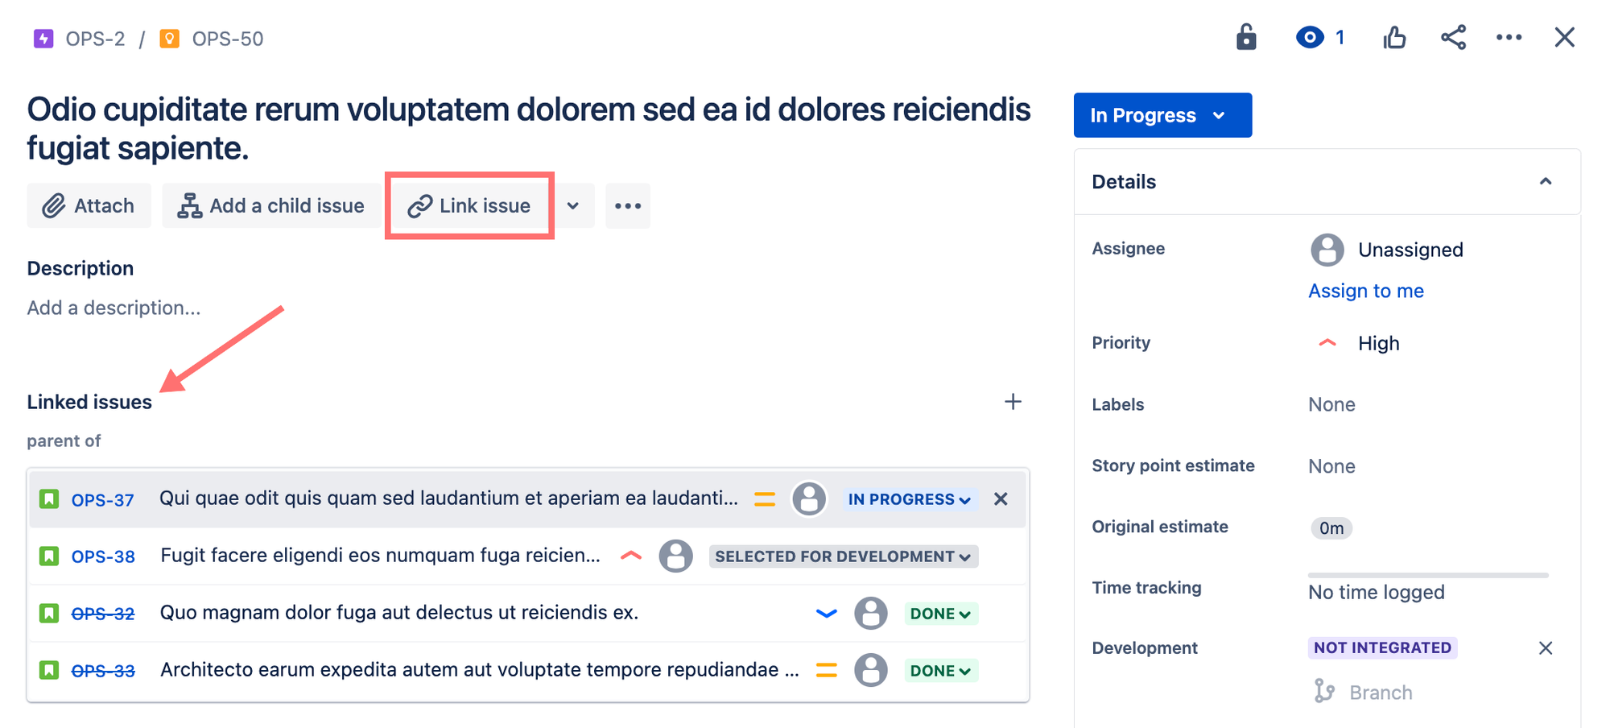
Task: Click the orange issue type icon beside OPS-50
Action: tap(169, 39)
